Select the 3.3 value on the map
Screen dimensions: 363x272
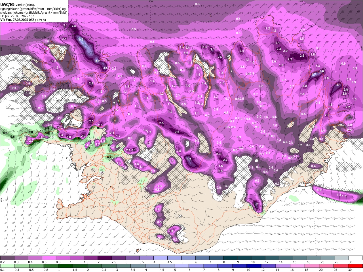point(189,159)
